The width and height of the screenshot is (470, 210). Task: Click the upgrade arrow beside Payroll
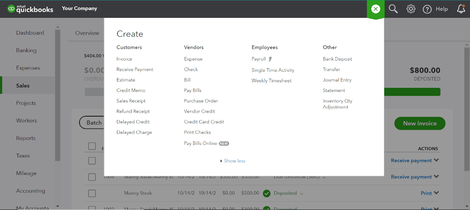270,59
